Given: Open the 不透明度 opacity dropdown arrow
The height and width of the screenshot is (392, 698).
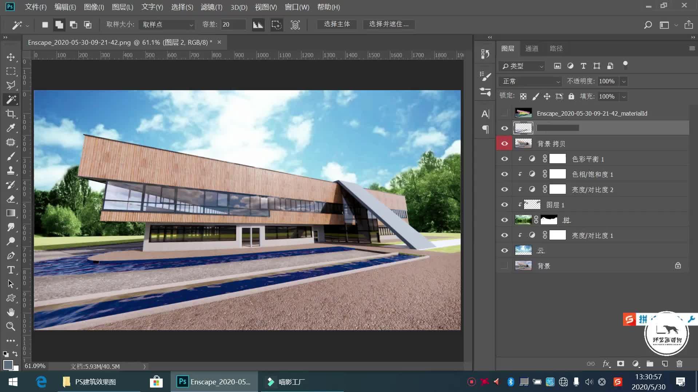Looking at the screenshot, I should click(624, 81).
